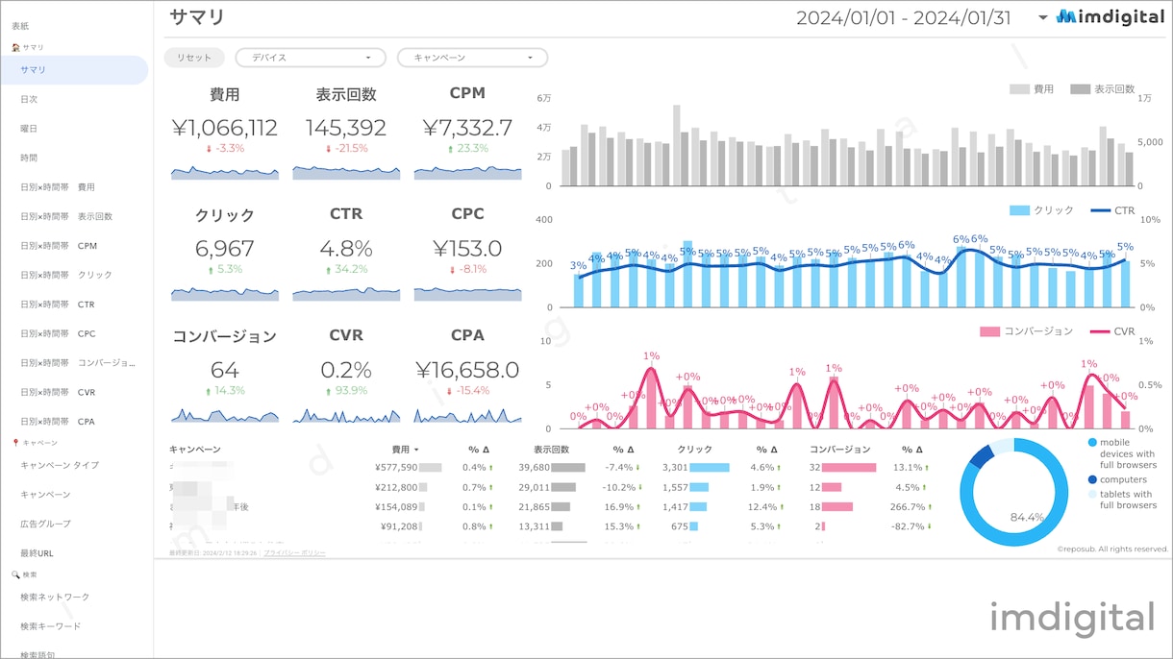The image size is (1173, 659).
Task: Click the pin icon beside the キャンペーン section header
Action: pos(15,443)
